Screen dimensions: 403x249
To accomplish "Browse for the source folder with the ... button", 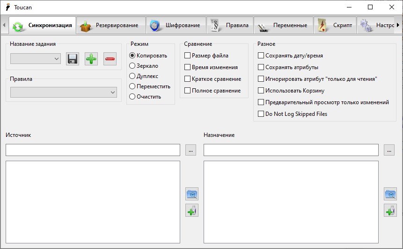I will coord(191,150).
